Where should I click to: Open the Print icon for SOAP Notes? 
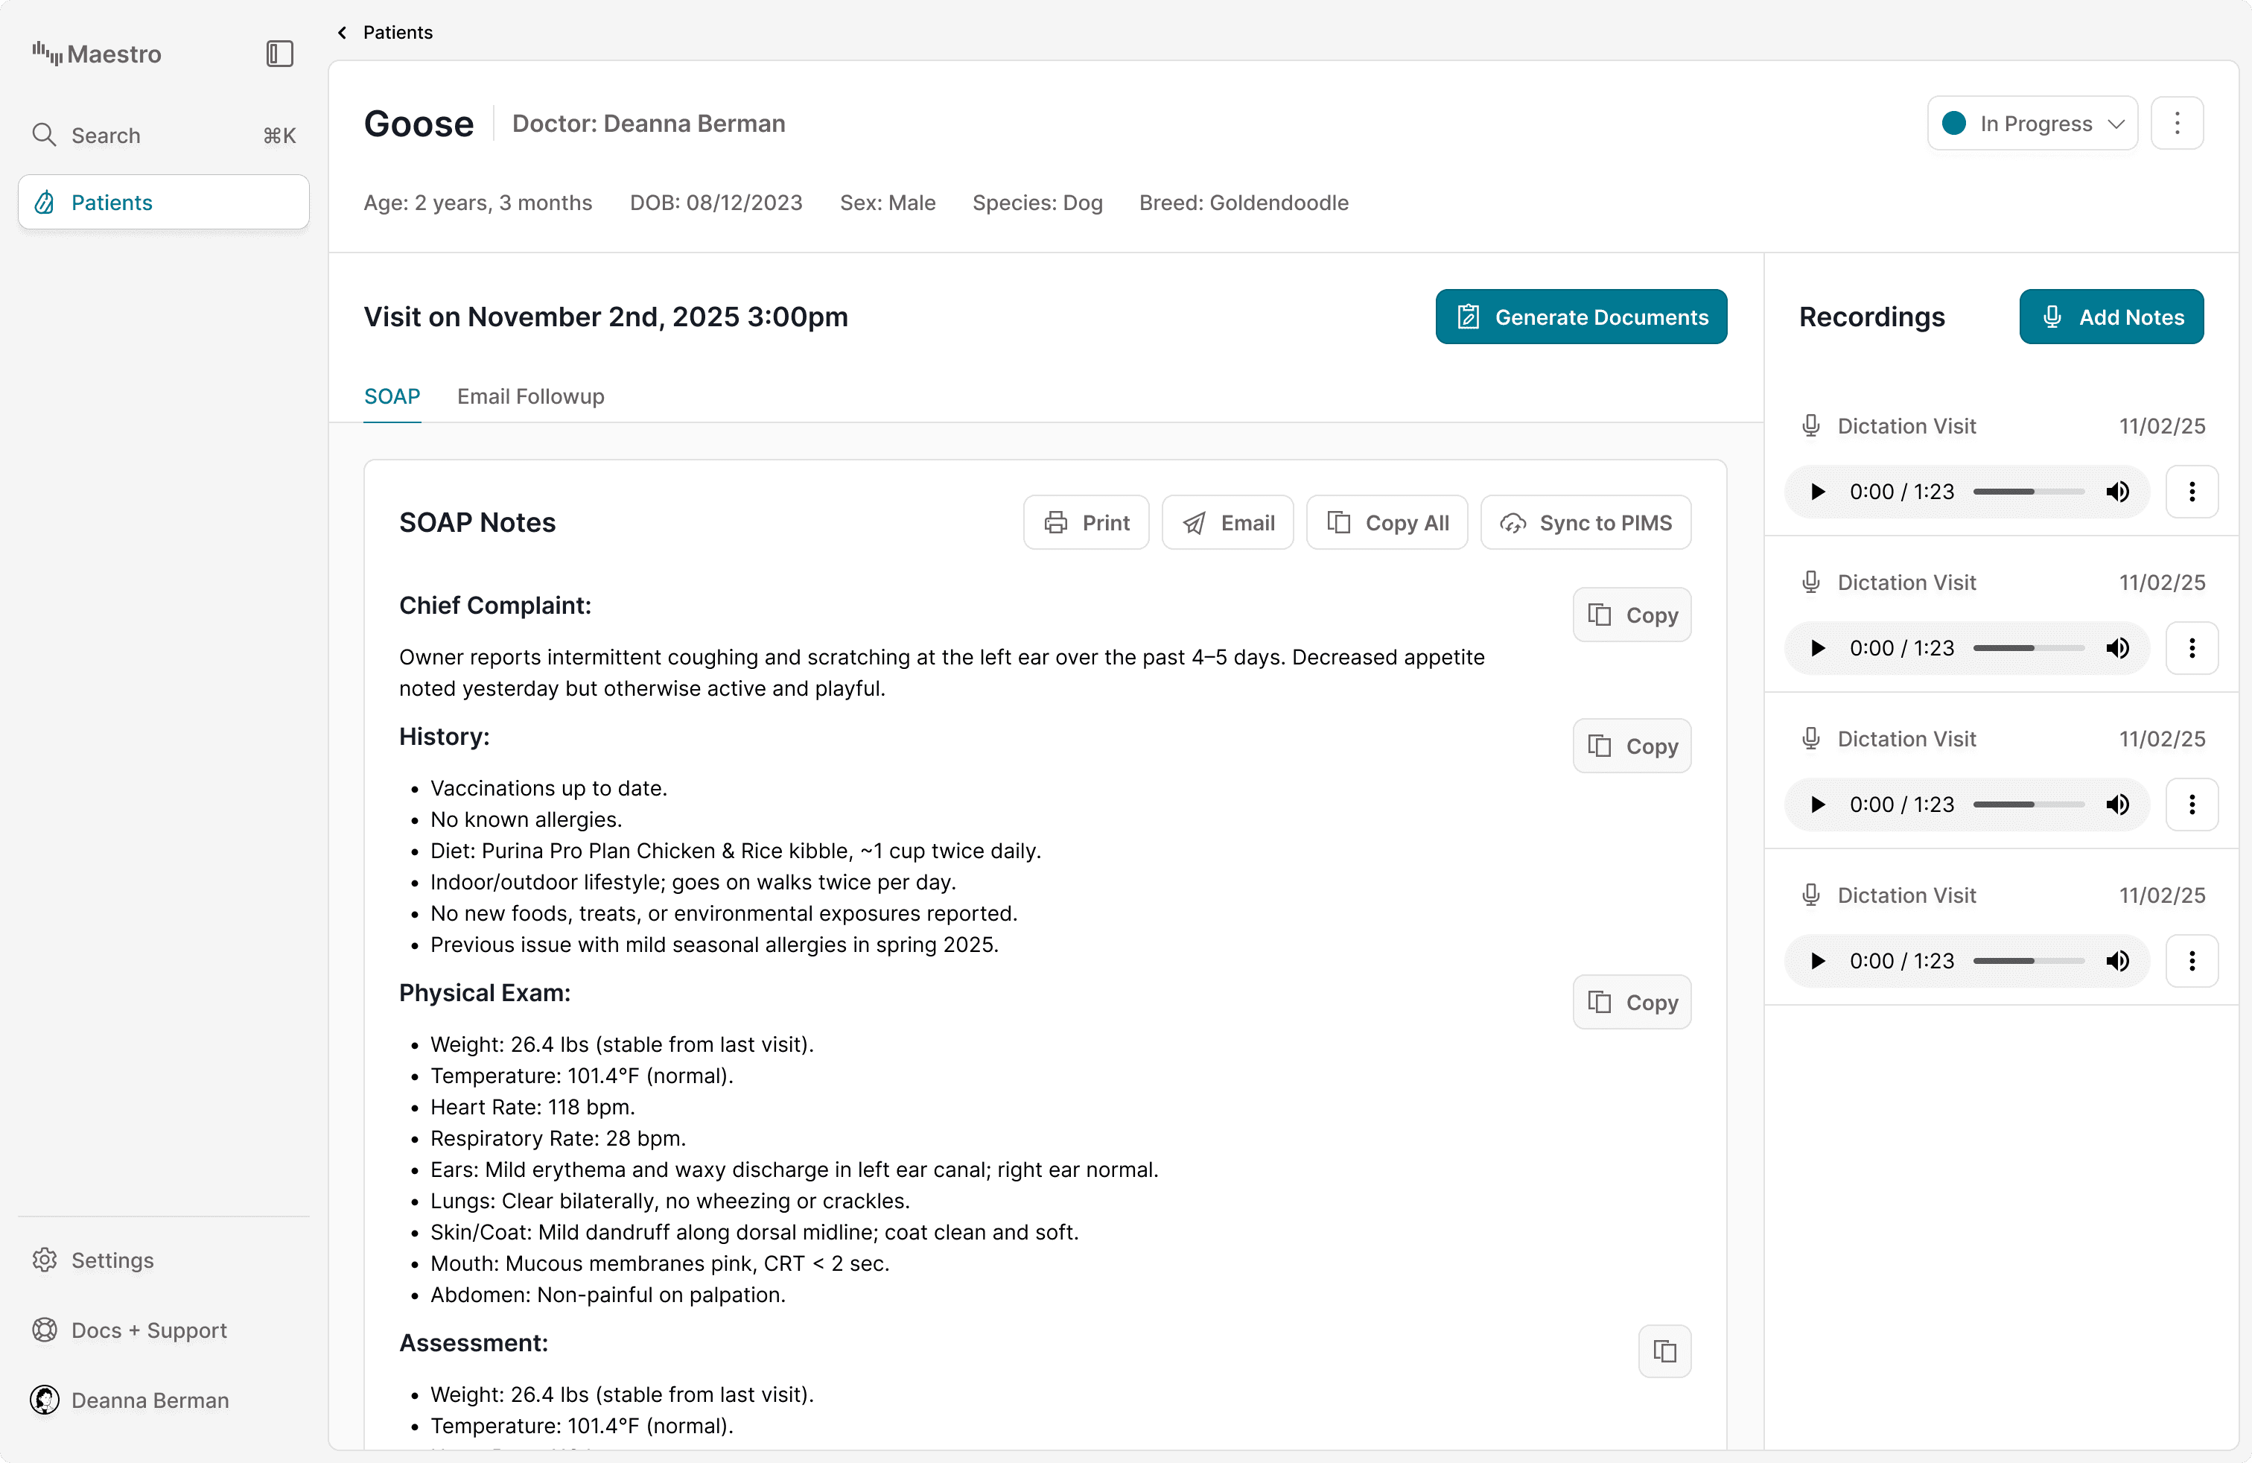tap(1057, 522)
